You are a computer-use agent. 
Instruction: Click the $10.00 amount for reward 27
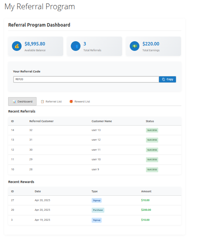[145, 200]
